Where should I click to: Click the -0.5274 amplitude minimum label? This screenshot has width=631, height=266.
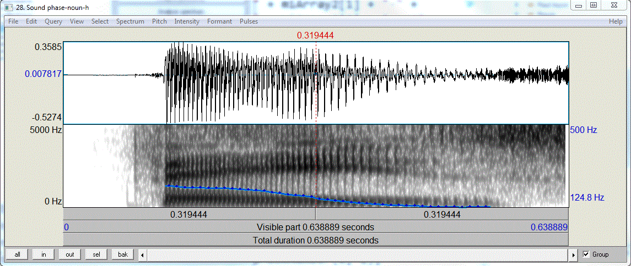pos(47,117)
